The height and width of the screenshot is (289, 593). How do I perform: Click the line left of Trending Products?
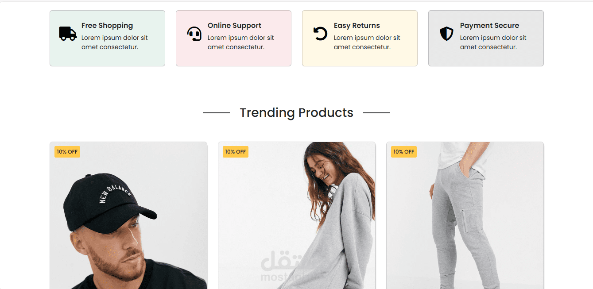pyautogui.click(x=217, y=113)
